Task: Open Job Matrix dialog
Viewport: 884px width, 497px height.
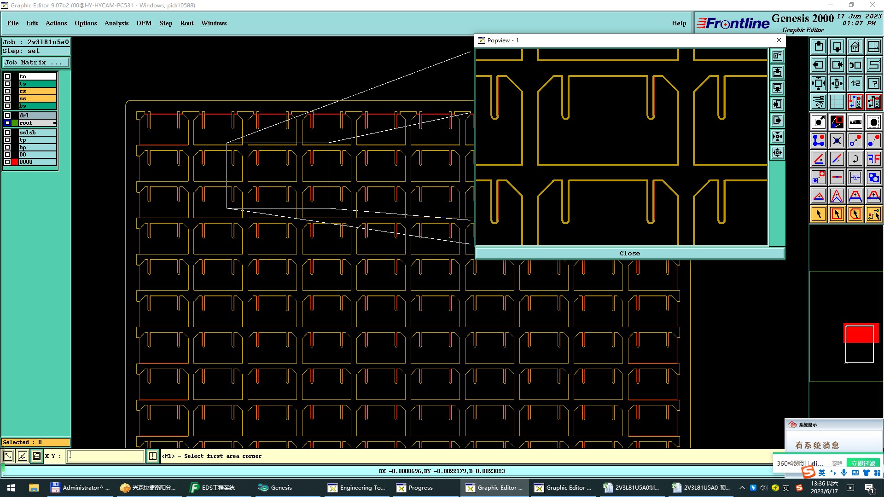Action: 36,62
